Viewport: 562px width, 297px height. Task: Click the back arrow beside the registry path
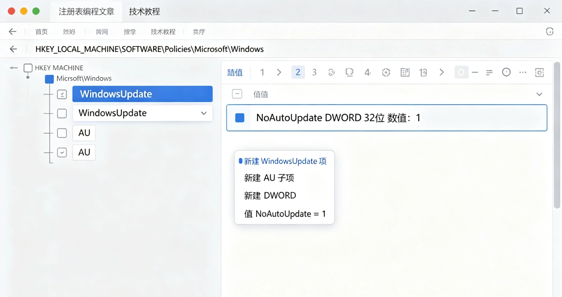pos(13,49)
